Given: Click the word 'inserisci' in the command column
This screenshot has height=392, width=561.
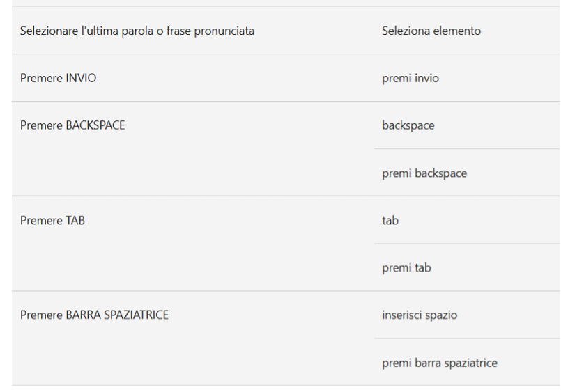Looking at the screenshot, I should pos(401,315).
